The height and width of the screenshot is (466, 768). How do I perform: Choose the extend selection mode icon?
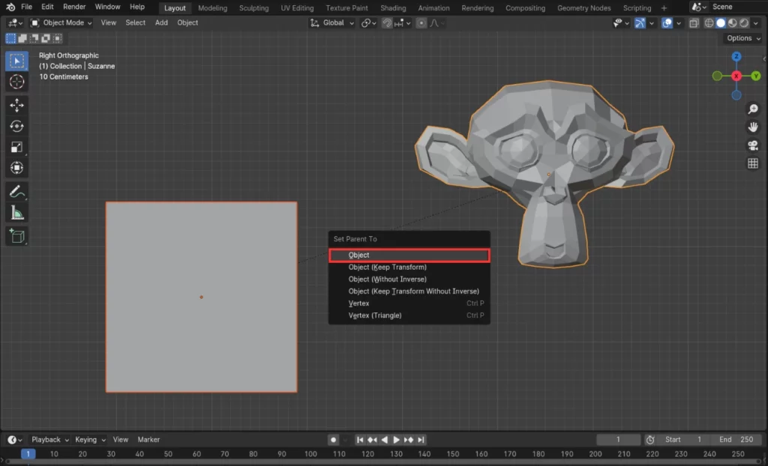pos(22,38)
